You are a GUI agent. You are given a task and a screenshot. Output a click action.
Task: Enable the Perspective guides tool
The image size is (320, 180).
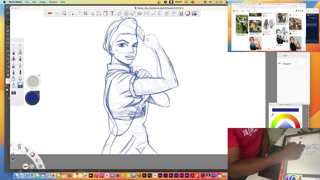point(139,13)
